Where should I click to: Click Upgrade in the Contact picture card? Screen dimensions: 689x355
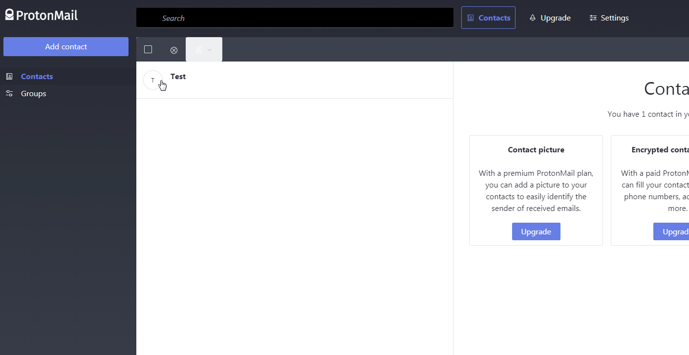click(536, 231)
